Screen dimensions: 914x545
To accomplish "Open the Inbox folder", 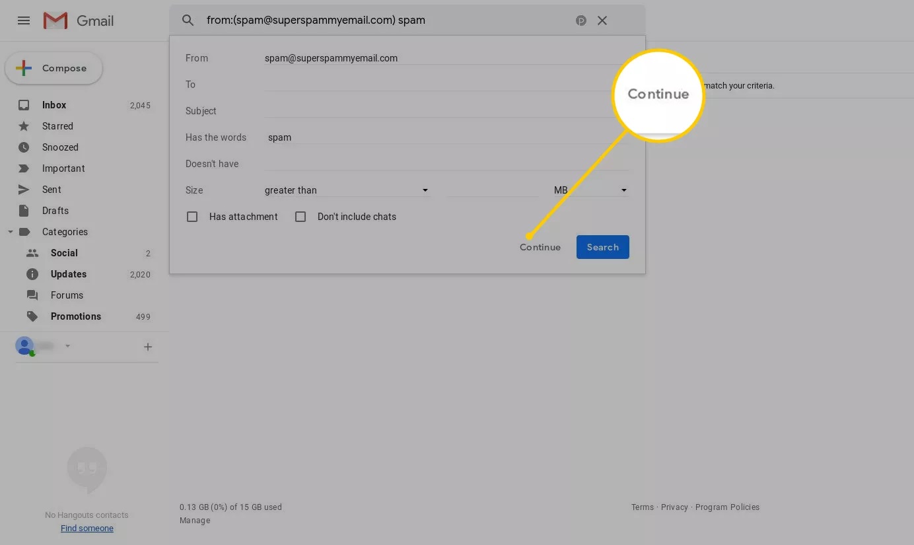I will tap(54, 105).
